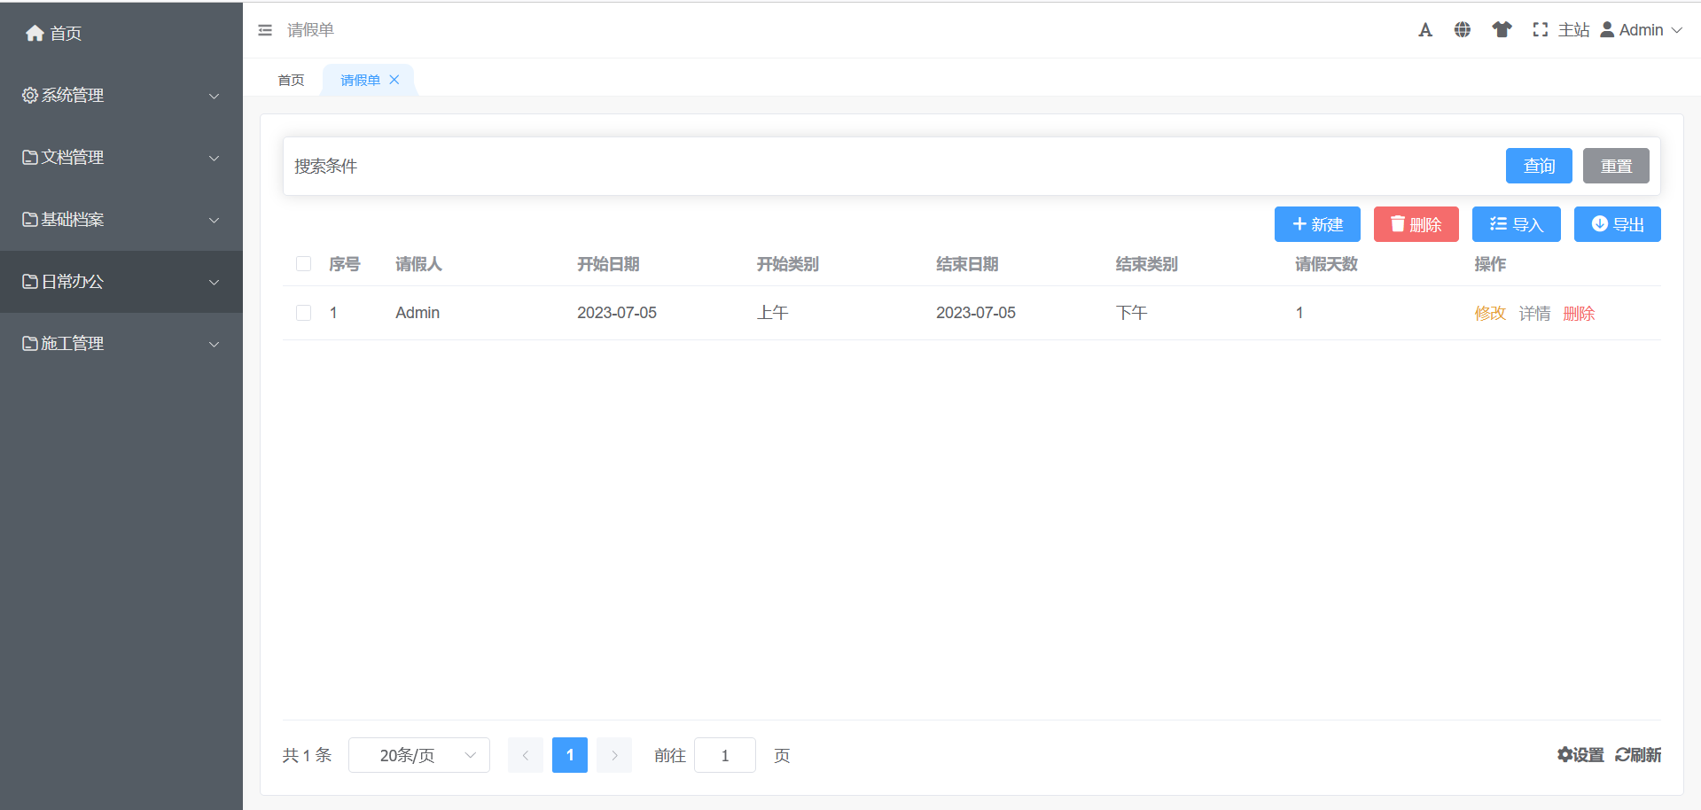The width and height of the screenshot is (1701, 810).
Task: Click the 请假天数 column header
Action: pos(1326,264)
